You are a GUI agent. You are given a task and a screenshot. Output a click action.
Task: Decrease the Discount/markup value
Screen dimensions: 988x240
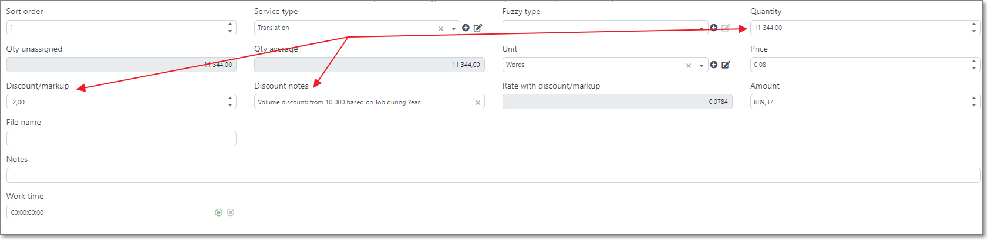230,105
